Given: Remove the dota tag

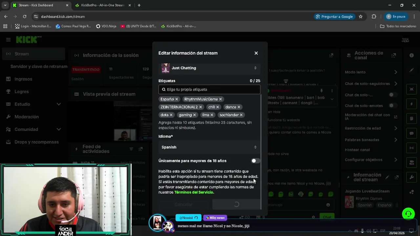Looking at the screenshot, I should (171, 115).
